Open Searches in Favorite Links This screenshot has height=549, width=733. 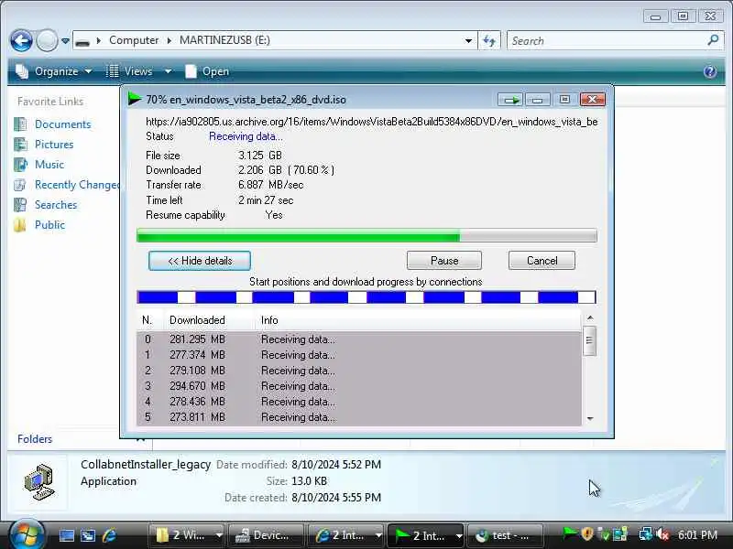point(56,204)
